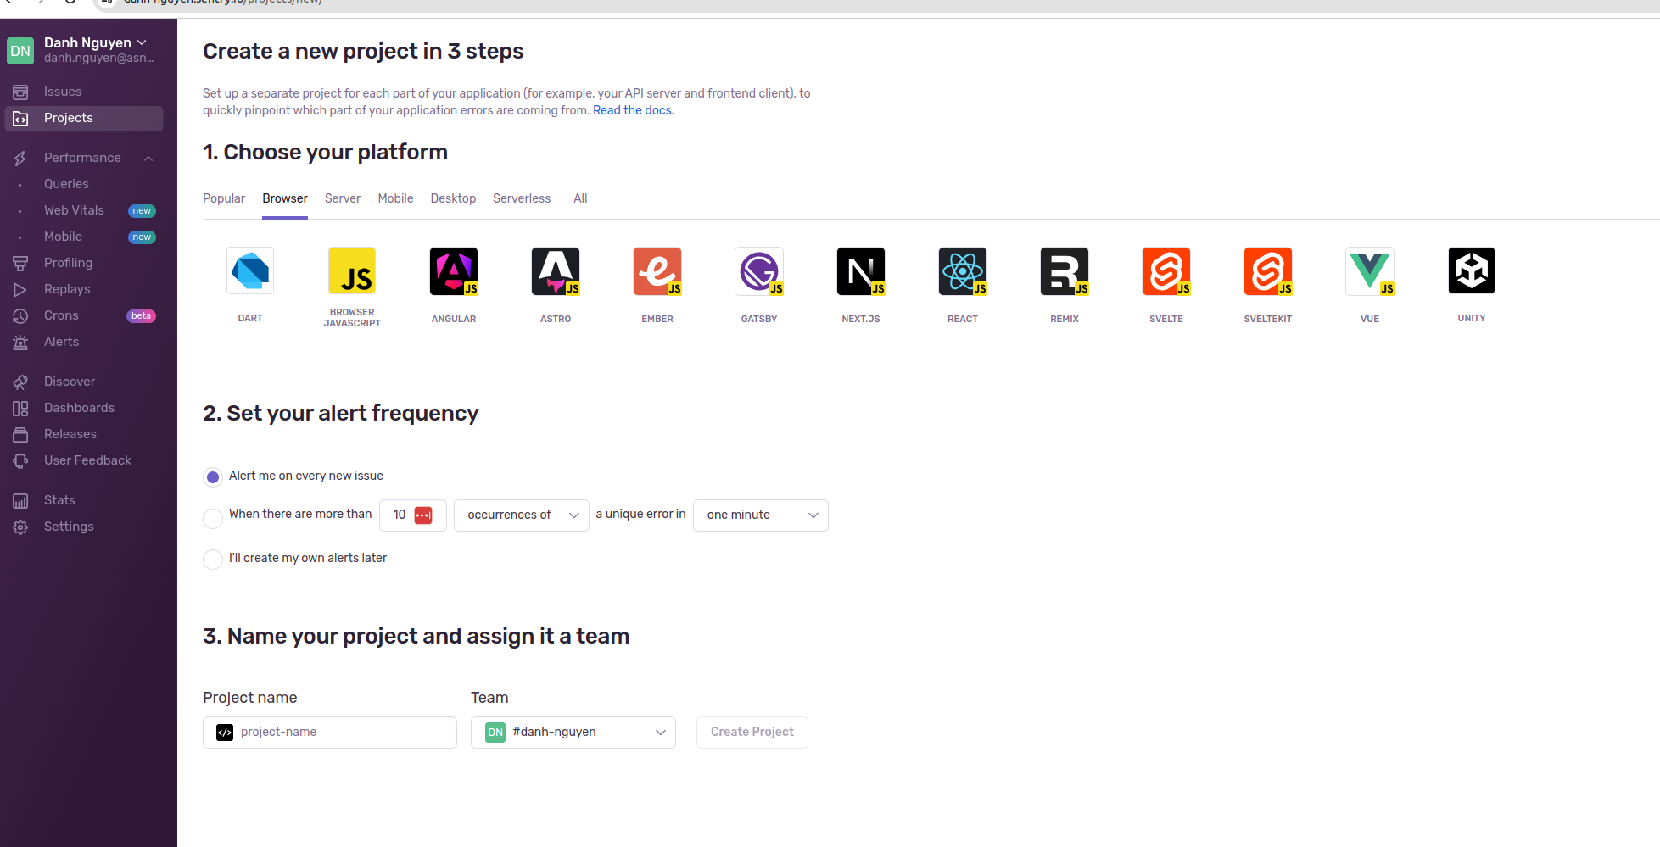Go to Queries in the sidebar
Image resolution: width=1660 pixels, height=847 pixels.
[x=66, y=184]
